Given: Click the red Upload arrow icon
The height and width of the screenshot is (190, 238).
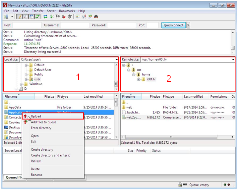Looking at the screenshot, I should (26, 116).
